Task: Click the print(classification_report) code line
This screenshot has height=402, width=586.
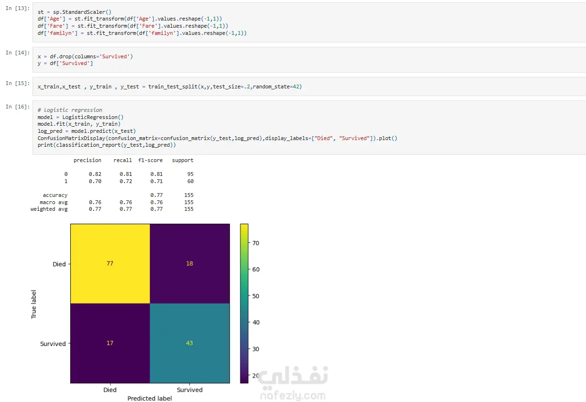Action: (x=107, y=145)
